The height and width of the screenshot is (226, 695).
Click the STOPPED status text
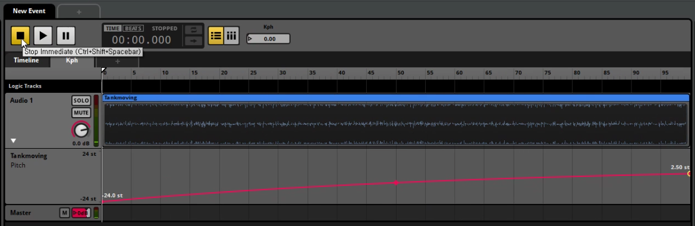(165, 29)
